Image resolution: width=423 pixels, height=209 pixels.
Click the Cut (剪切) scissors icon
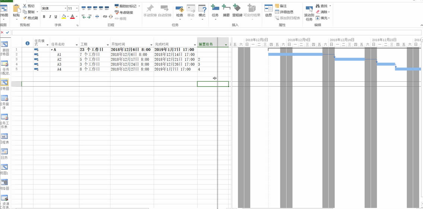click(25, 6)
